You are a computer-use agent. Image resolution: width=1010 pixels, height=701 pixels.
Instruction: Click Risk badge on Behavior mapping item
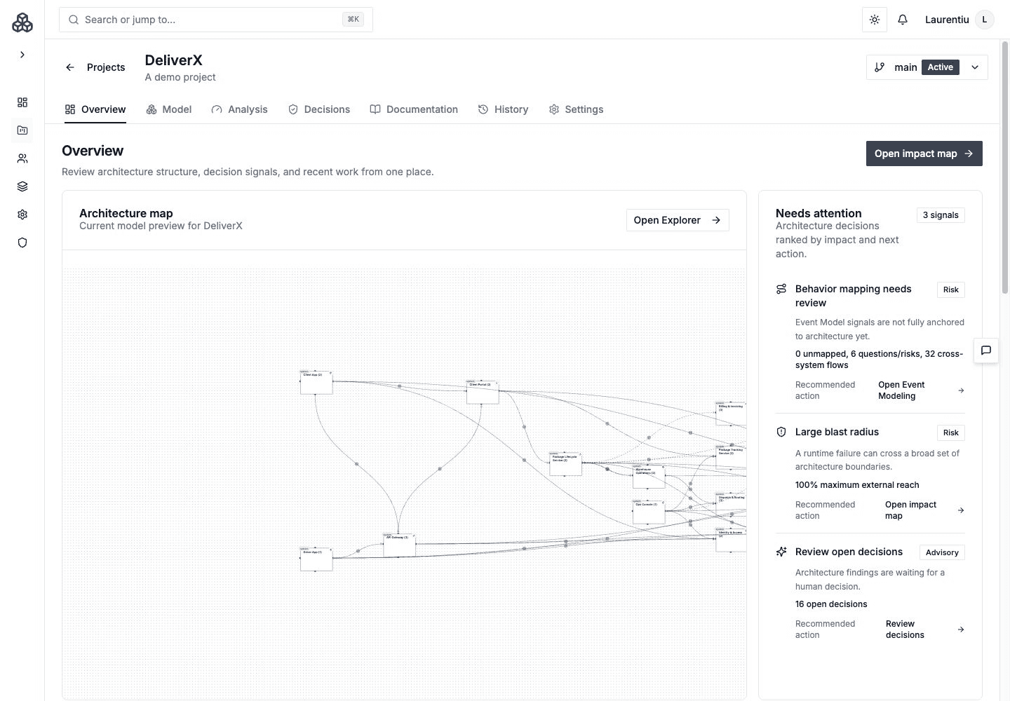(x=951, y=290)
